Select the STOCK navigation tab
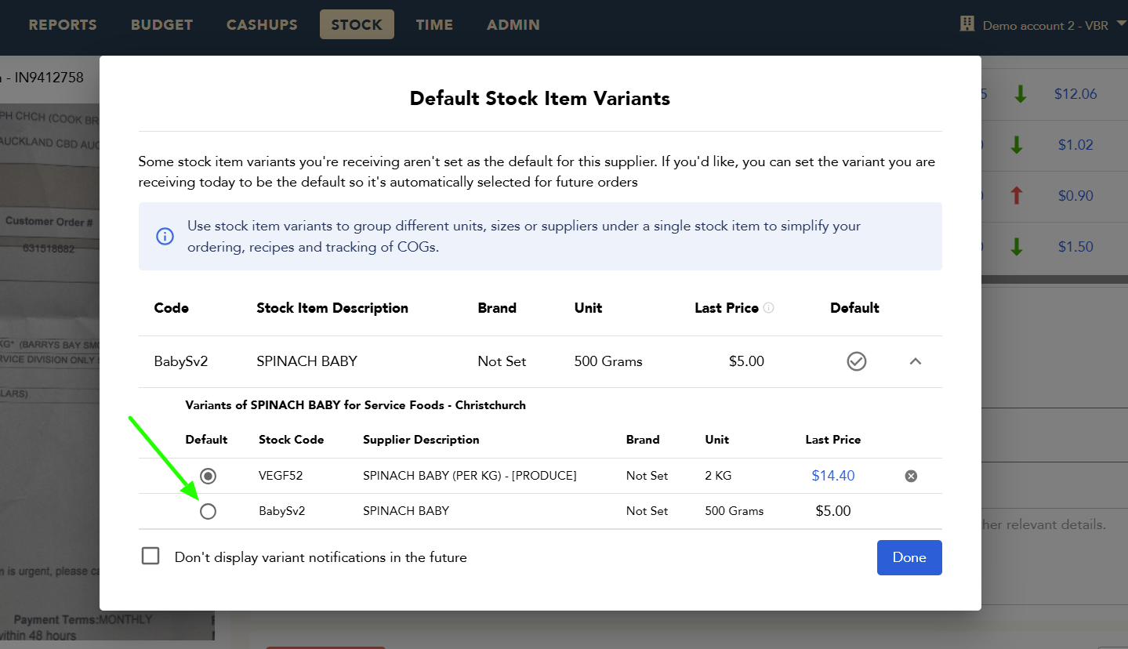The image size is (1128, 649). (357, 24)
